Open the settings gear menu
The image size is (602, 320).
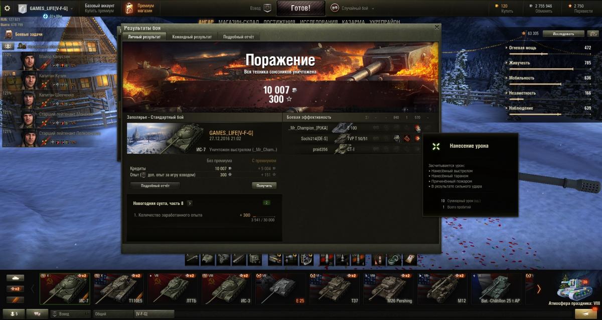(x=7, y=9)
